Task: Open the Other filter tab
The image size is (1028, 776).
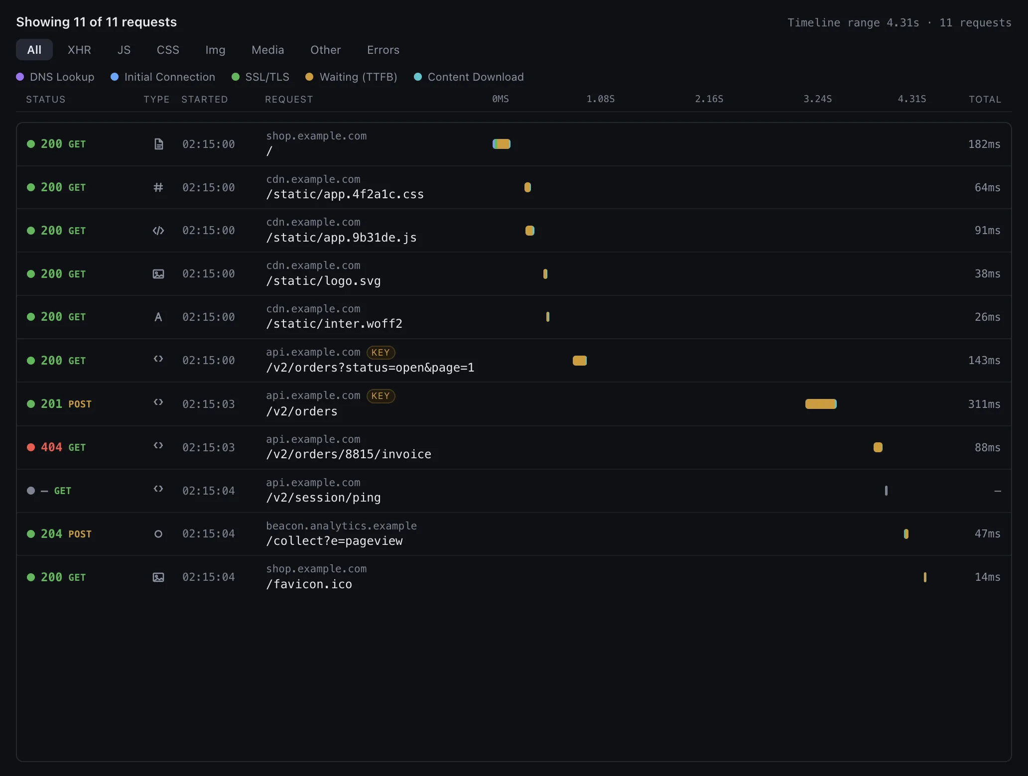Action: 326,50
